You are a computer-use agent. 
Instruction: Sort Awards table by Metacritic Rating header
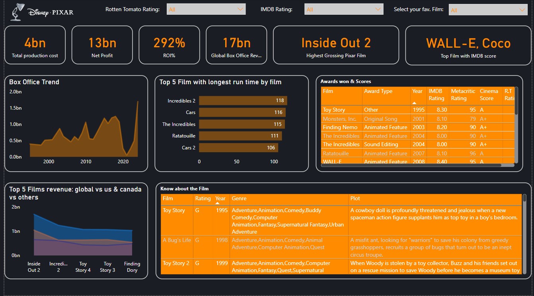(x=464, y=96)
